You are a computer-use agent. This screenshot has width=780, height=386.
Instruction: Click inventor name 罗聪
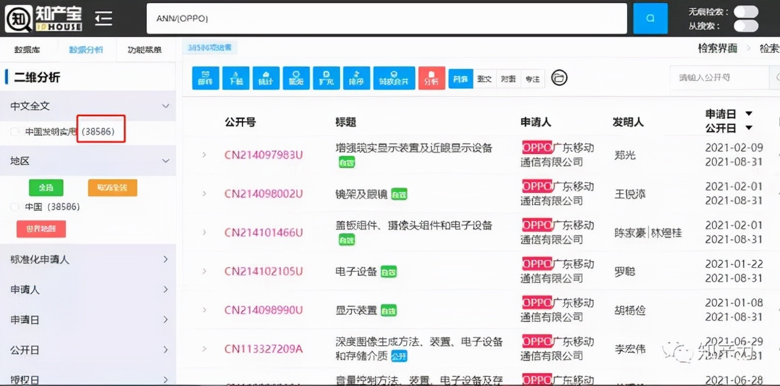[625, 272]
